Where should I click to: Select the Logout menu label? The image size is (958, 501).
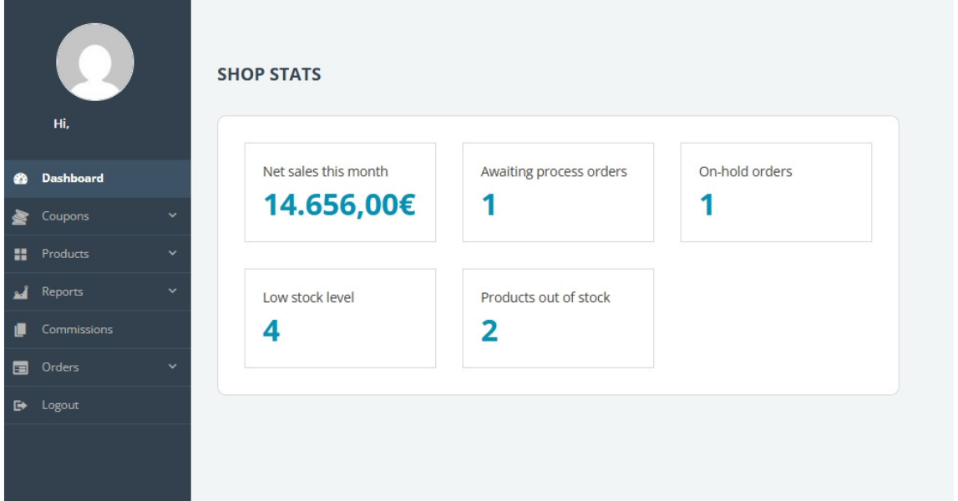[60, 405]
